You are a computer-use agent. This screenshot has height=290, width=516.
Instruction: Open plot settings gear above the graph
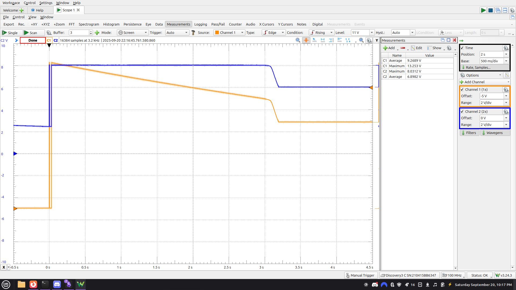click(x=369, y=40)
